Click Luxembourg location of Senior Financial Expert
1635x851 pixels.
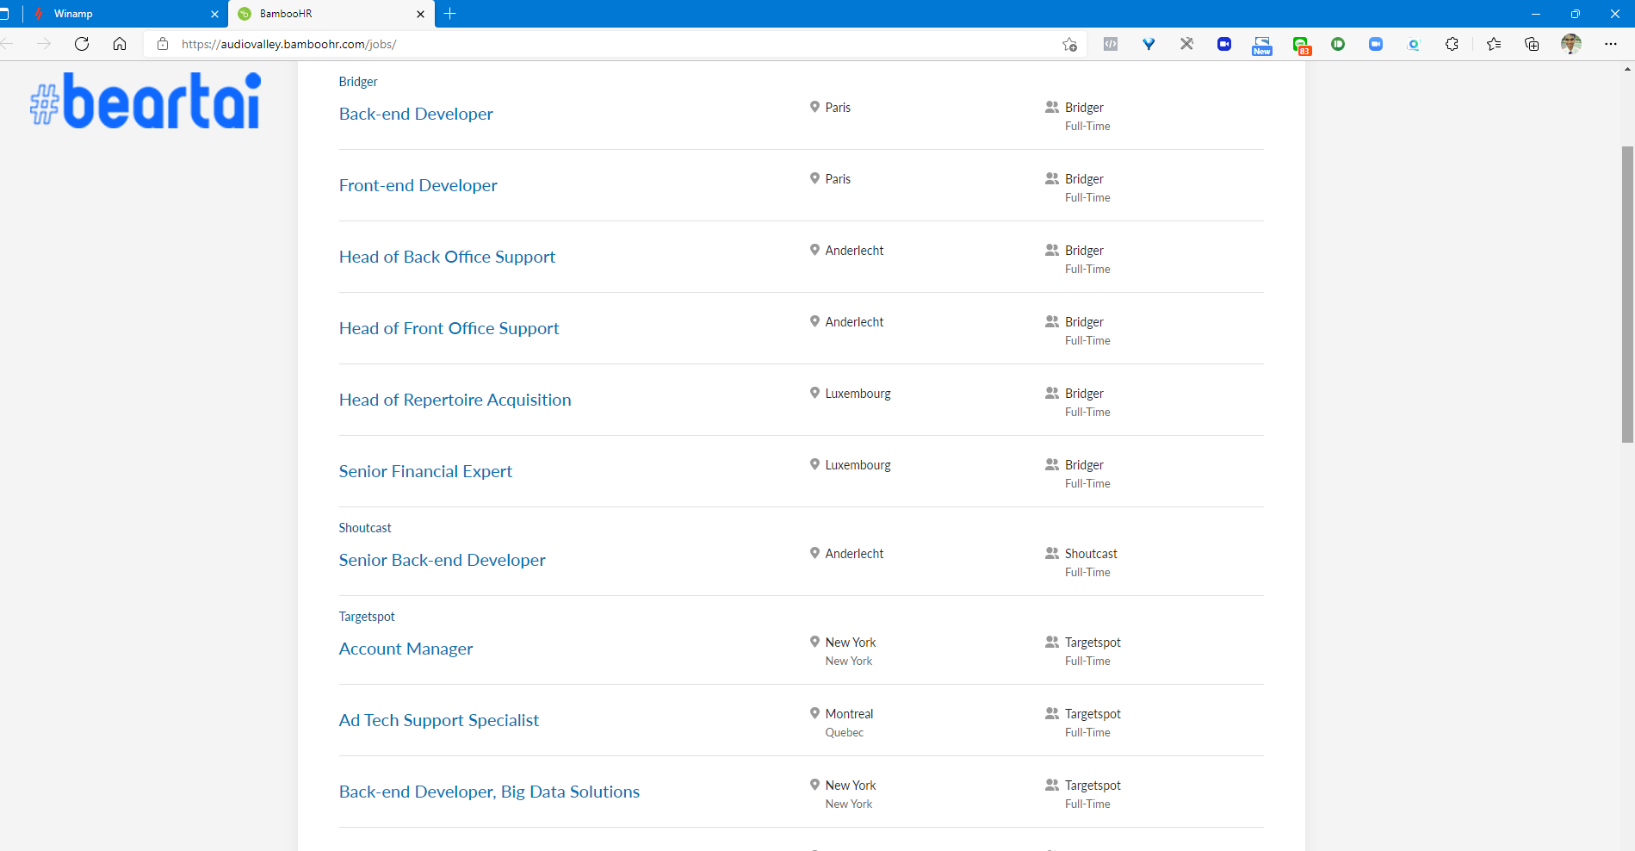click(x=858, y=465)
